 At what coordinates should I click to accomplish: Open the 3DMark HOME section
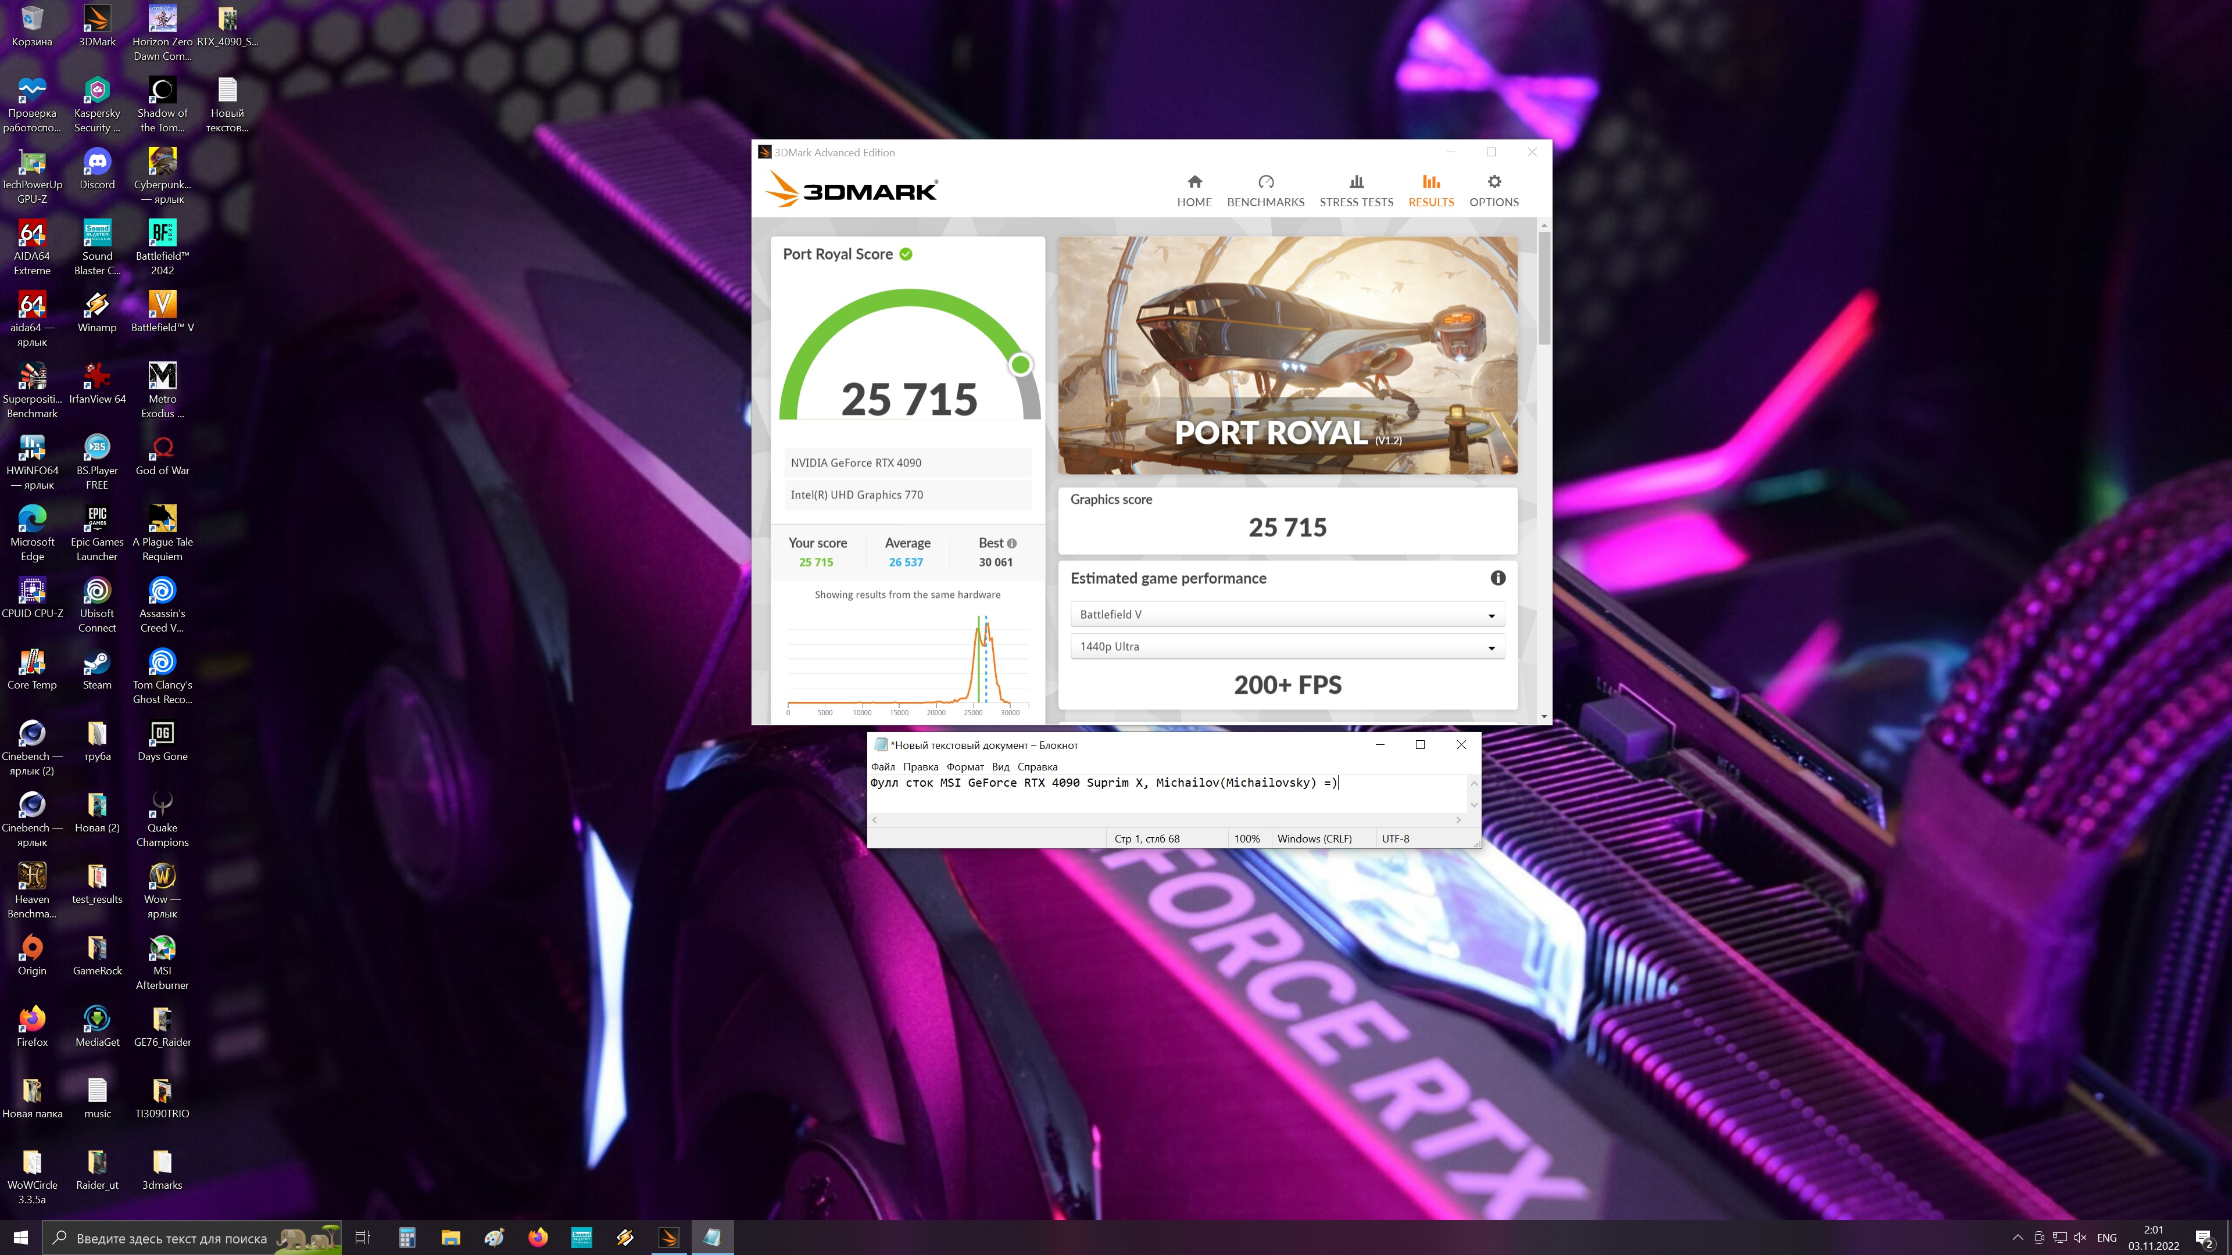tap(1194, 191)
